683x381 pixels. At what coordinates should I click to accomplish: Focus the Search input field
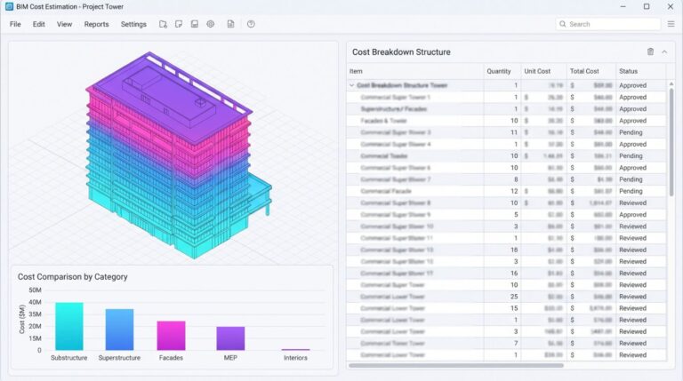(x=608, y=24)
